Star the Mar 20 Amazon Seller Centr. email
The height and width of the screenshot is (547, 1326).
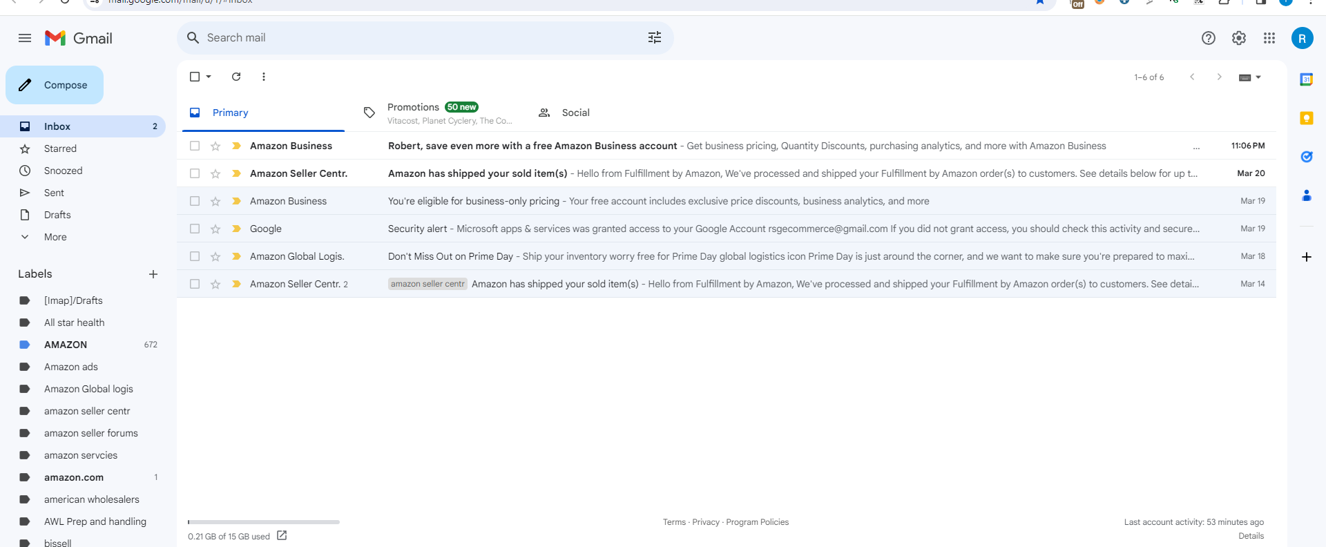tap(215, 173)
